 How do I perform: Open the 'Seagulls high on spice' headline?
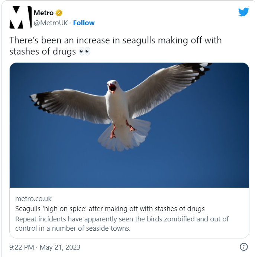(x=110, y=209)
